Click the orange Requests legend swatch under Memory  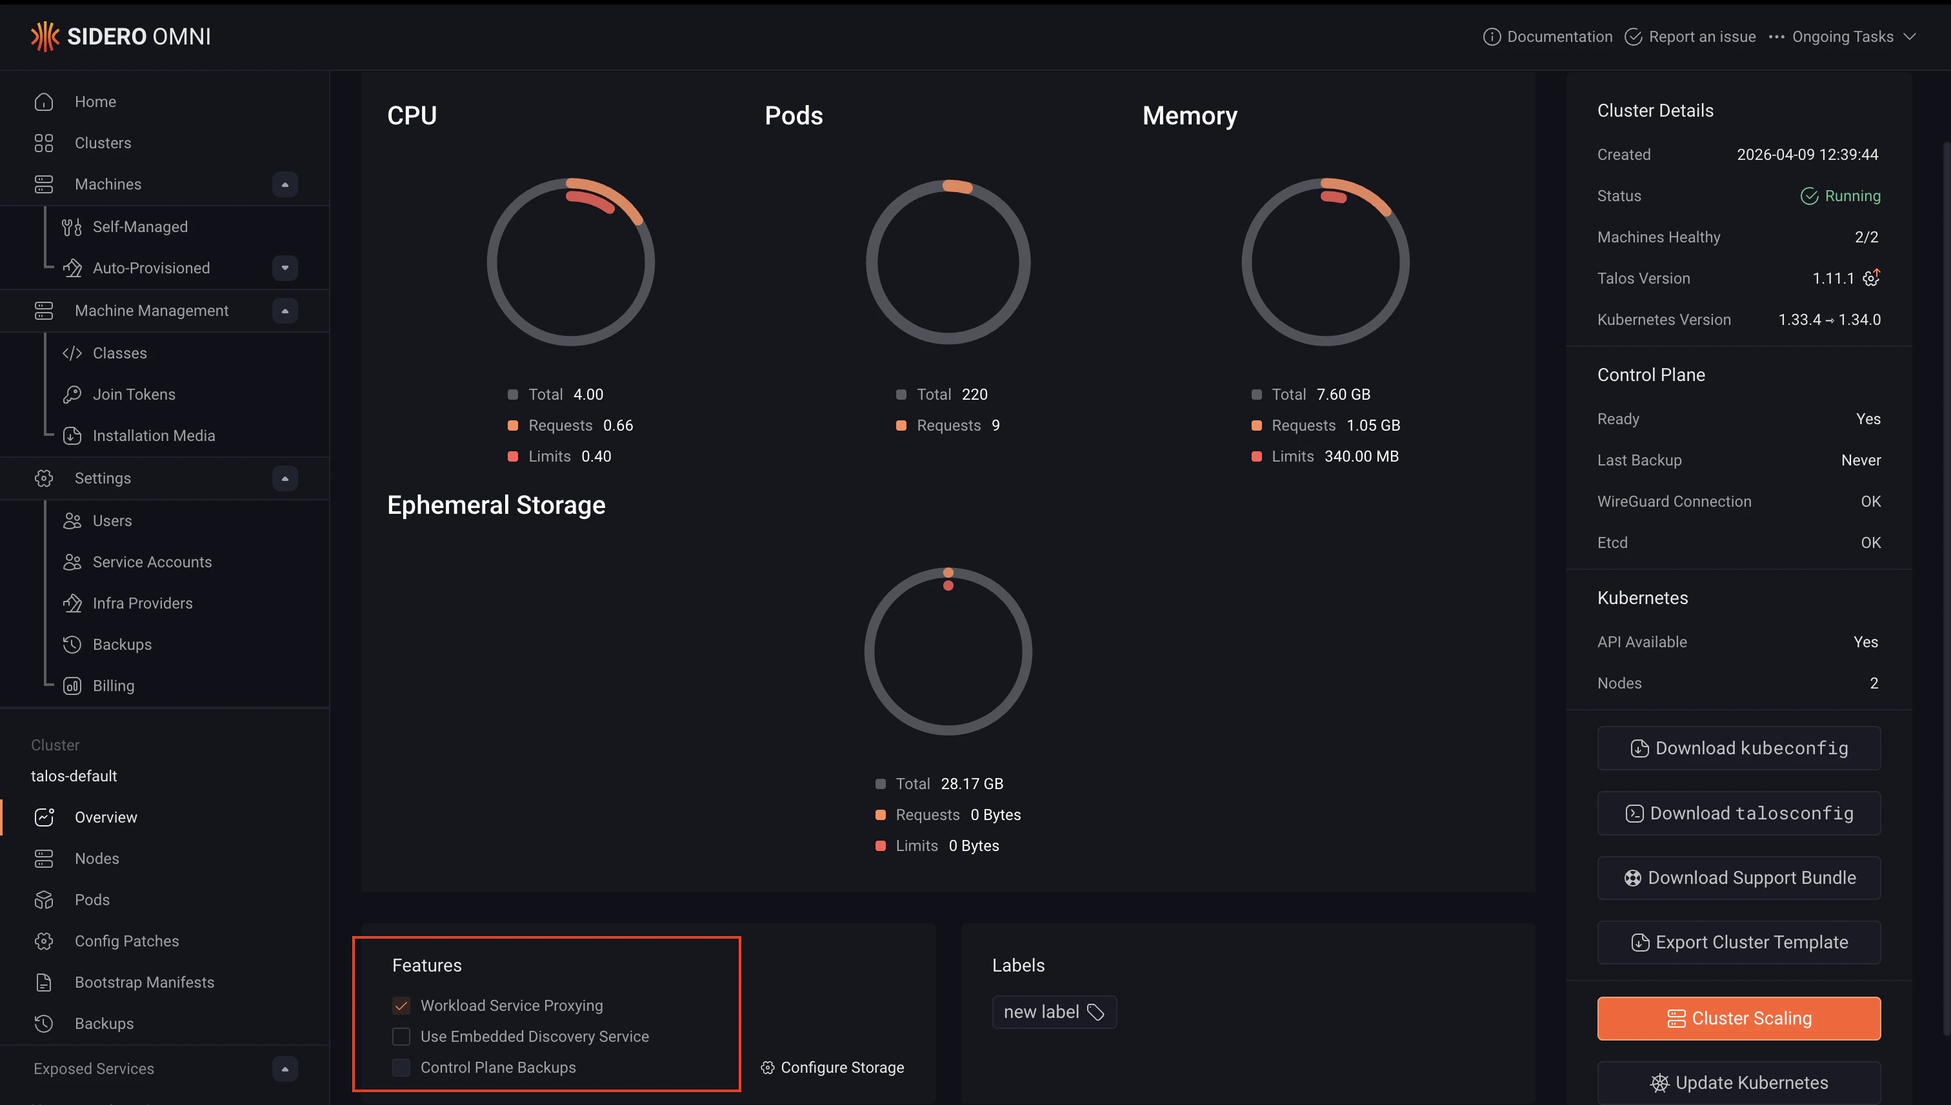coord(1256,425)
